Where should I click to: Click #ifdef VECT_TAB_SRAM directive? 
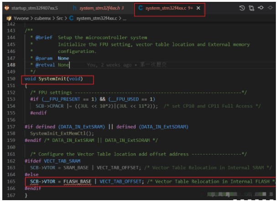52,161
